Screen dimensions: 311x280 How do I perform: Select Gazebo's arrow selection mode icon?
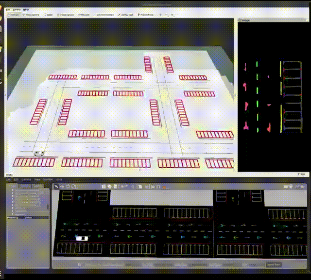(x=56, y=186)
